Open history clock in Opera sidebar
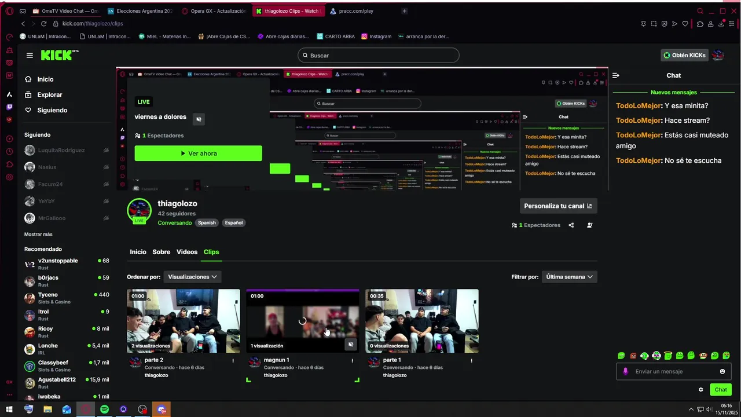The width and height of the screenshot is (741, 417). point(9,152)
